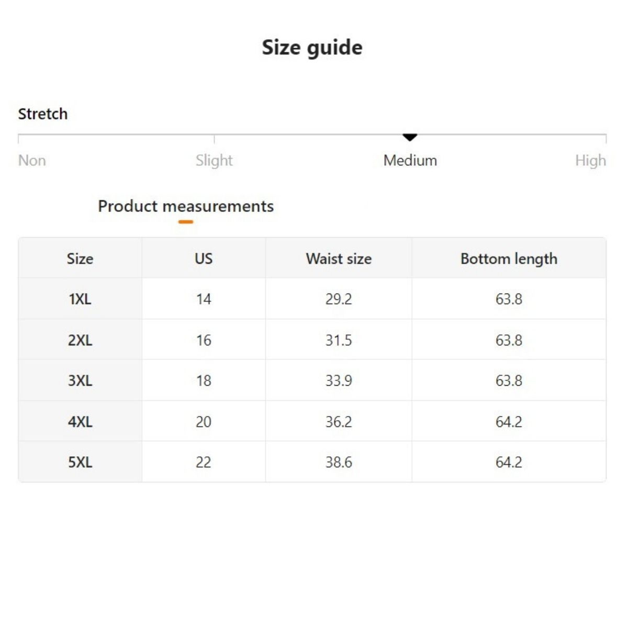Click the Medium stretch label
The image size is (628, 628).
[x=410, y=160]
